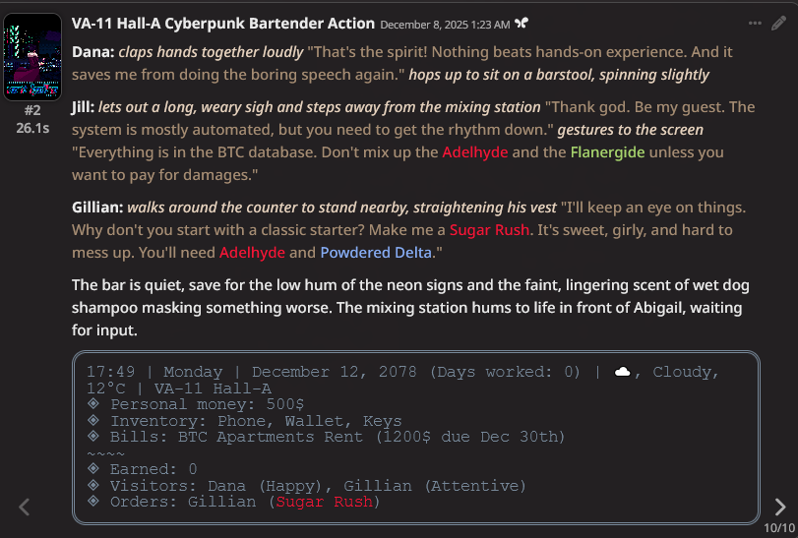Image resolution: width=798 pixels, height=538 pixels.
Task: Click Adelhyde in Jill's dialogue
Action: click(475, 152)
